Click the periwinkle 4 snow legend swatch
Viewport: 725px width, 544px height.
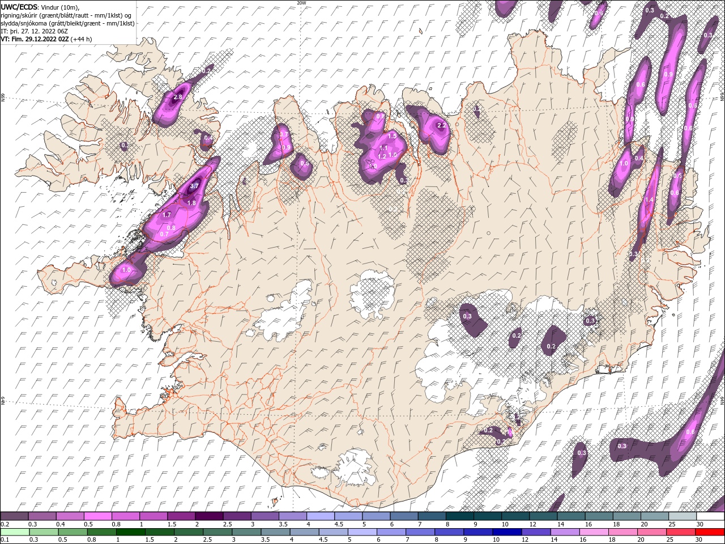(x=321, y=516)
